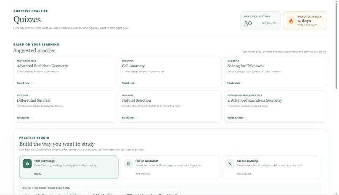The width and height of the screenshot is (339, 195).
Task: Click the Algebra category label
Action: tap(233, 61)
